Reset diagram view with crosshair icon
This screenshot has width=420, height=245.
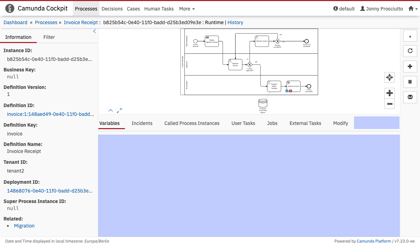pos(389,77)
